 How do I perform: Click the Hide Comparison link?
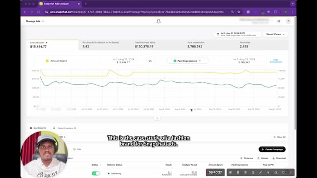point(276,61)
